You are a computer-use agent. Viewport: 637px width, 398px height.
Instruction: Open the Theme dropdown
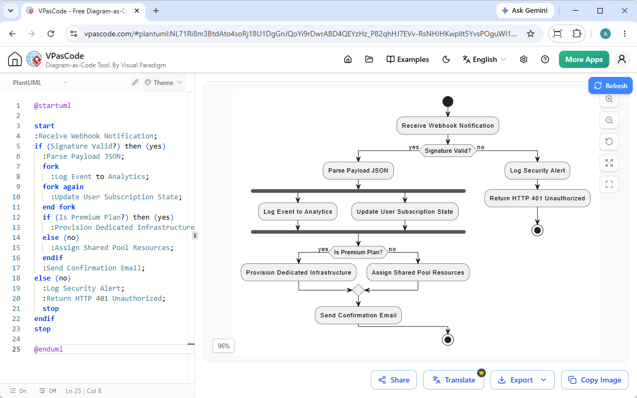click(164, 82)
